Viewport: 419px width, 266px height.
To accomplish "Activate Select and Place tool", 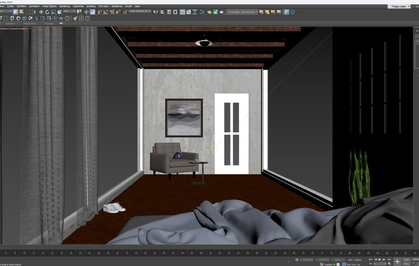I will [x=59, y=12].
